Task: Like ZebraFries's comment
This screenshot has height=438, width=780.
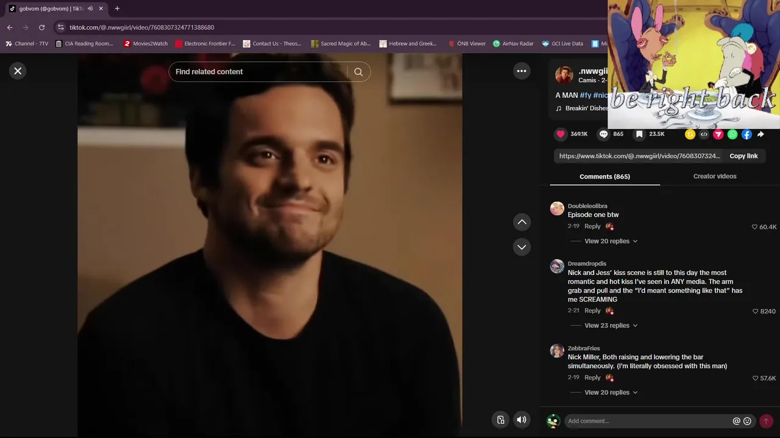Action: (x=756, y=378)
